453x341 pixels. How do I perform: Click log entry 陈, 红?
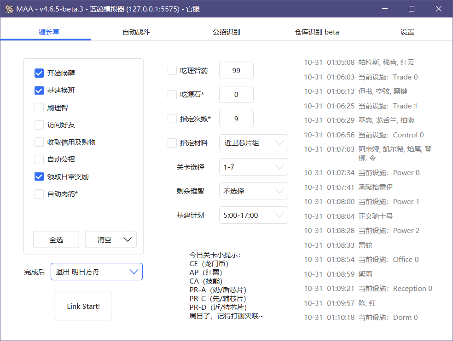tap(367, 303)
